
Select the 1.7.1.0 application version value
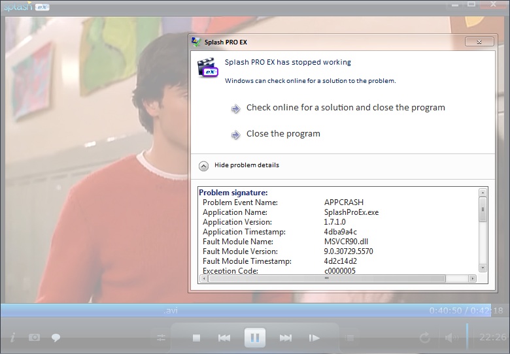[x=335, y=222]
